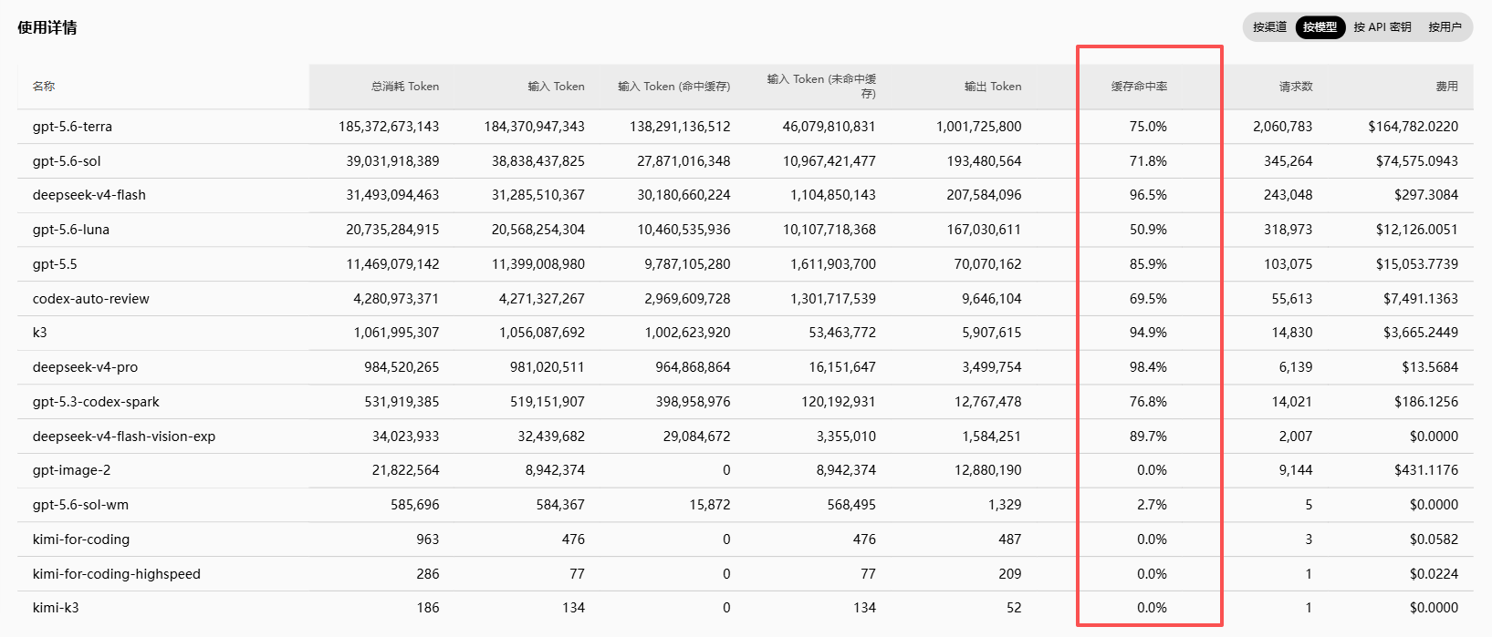Viewport: 1492px width, 637px height.
Task: Click total token value 185,372,673,143
Action: 389,127
